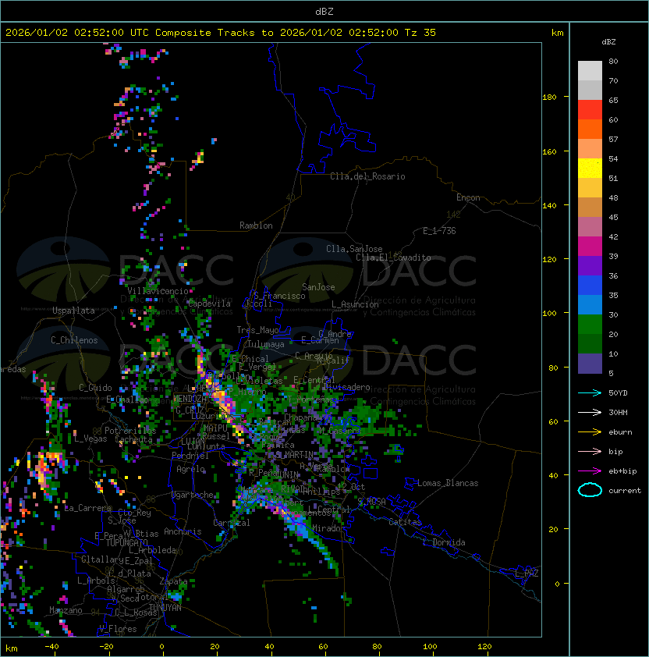Pick the dark orange 57-60 dBZ swatch

pyautogui.click(x=590, y=130)
